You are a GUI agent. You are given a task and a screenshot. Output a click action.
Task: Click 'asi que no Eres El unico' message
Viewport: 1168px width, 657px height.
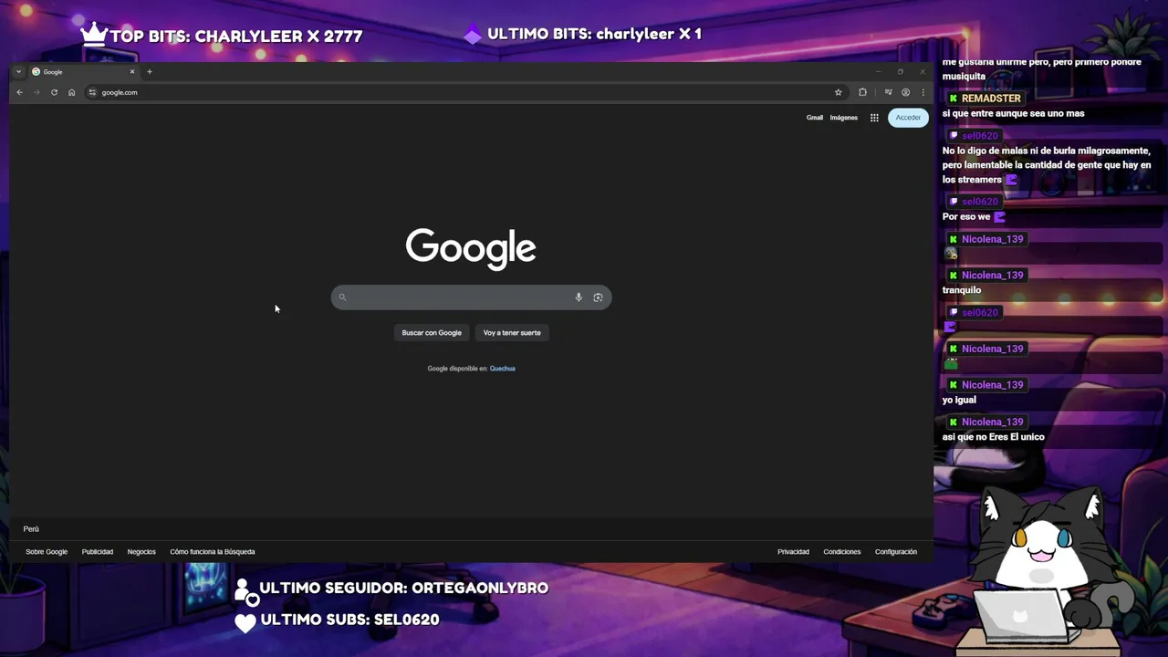[x=994, y=437]
